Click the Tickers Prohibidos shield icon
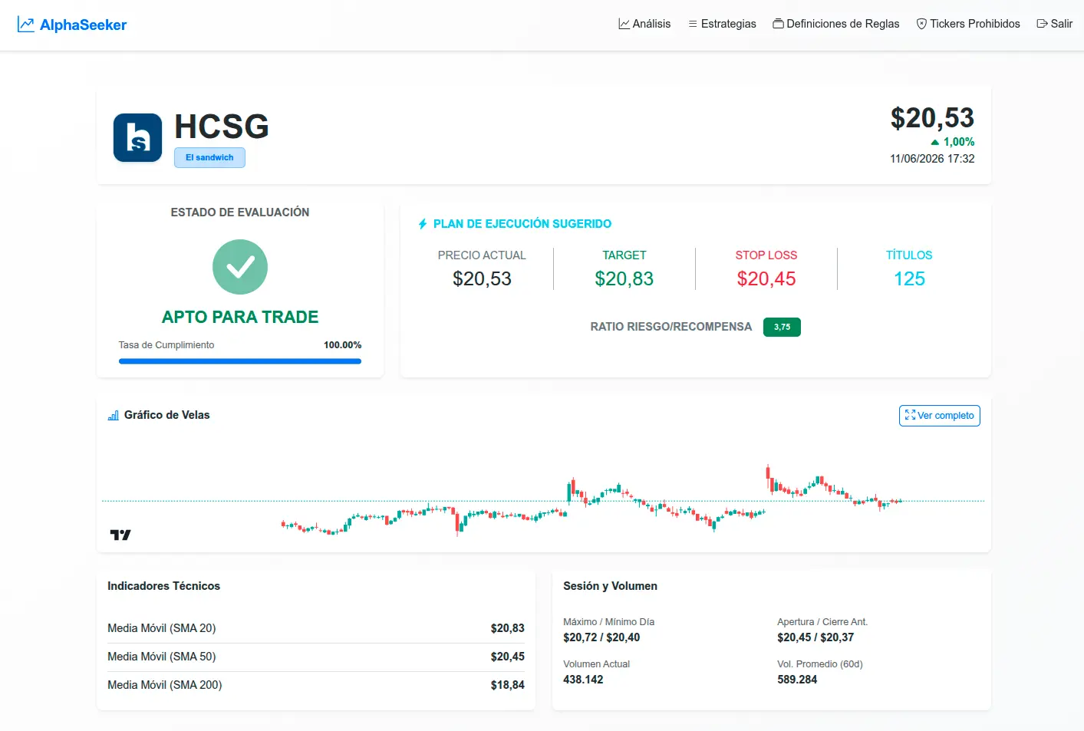The width and height of the screenshot is (1084, 731). point(921,24)
